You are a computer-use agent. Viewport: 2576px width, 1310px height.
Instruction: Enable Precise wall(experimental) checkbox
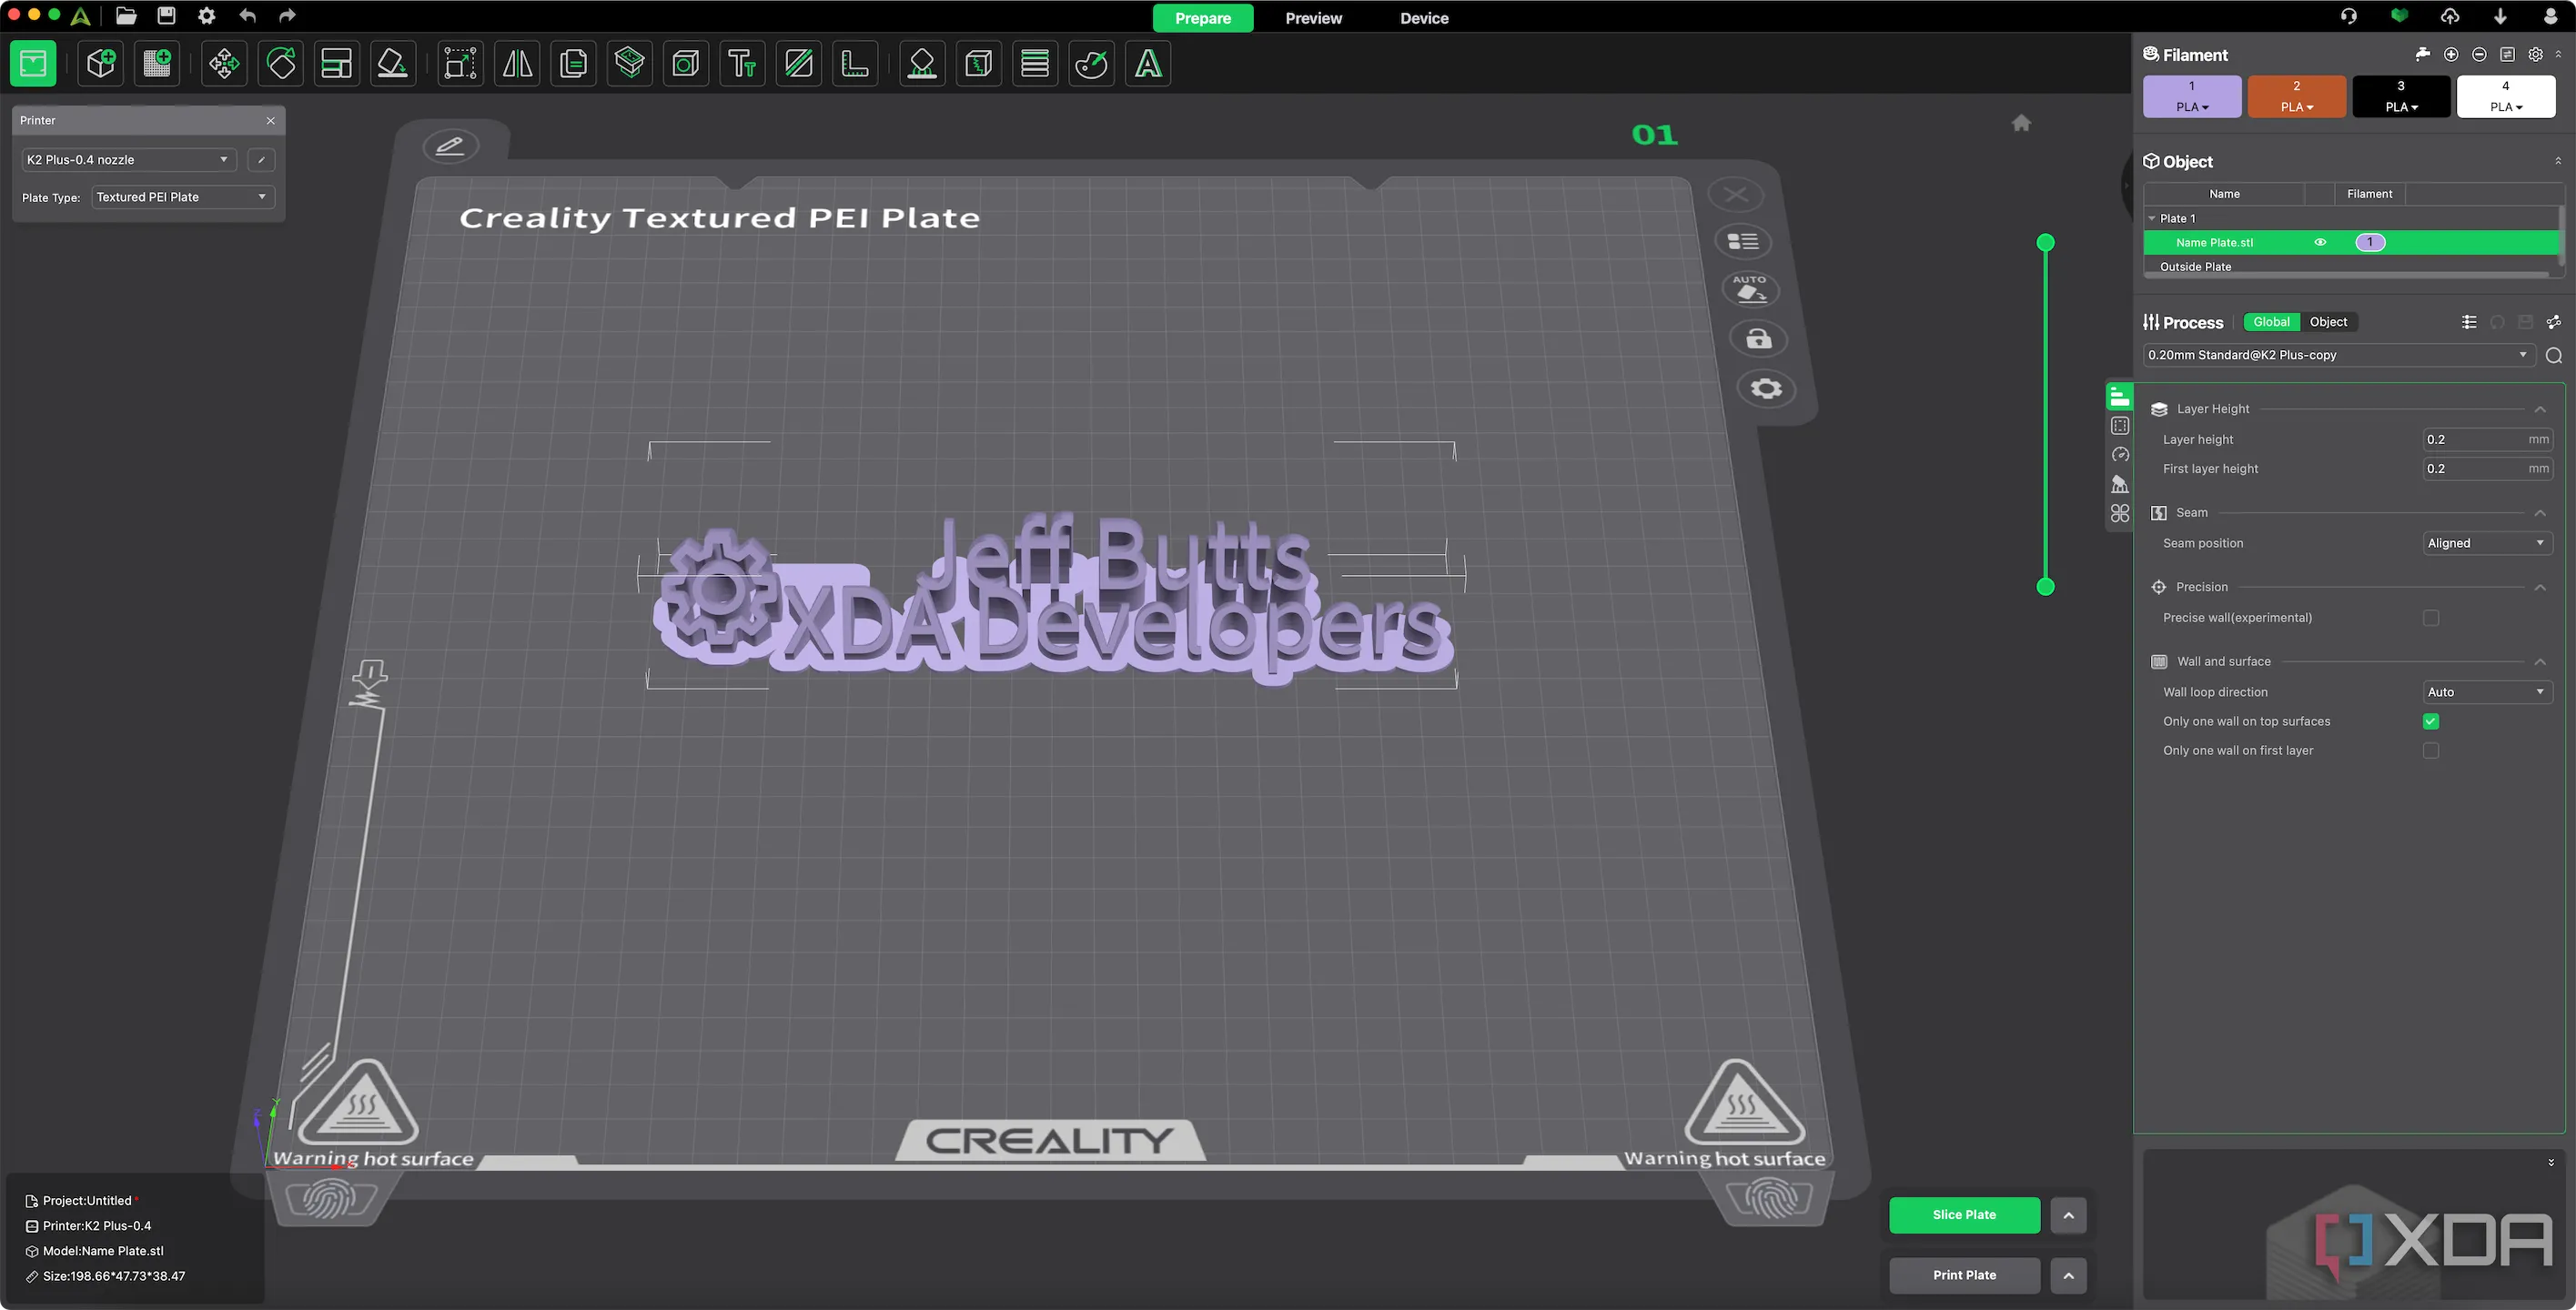(2431, 618)
